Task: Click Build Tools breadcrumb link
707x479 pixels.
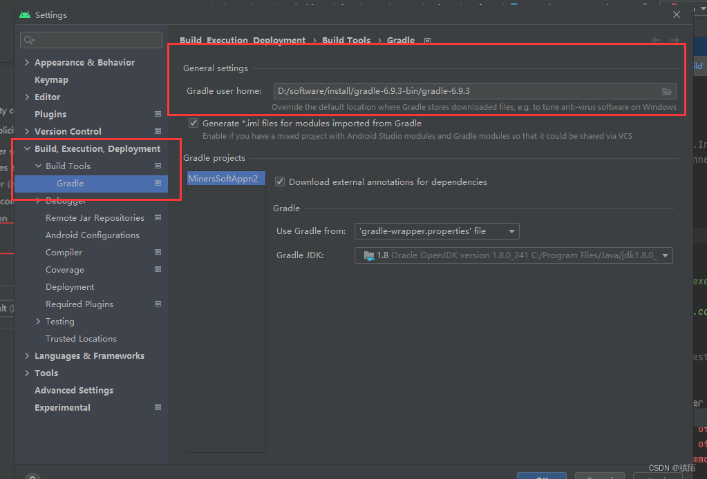Action: click(346, 40)
